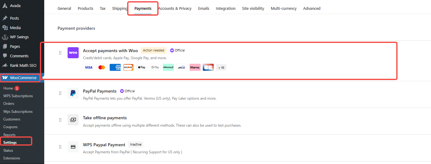
Task: Grab the drag handle for Accept payments with Woo
Action: [x=60, y=53]
